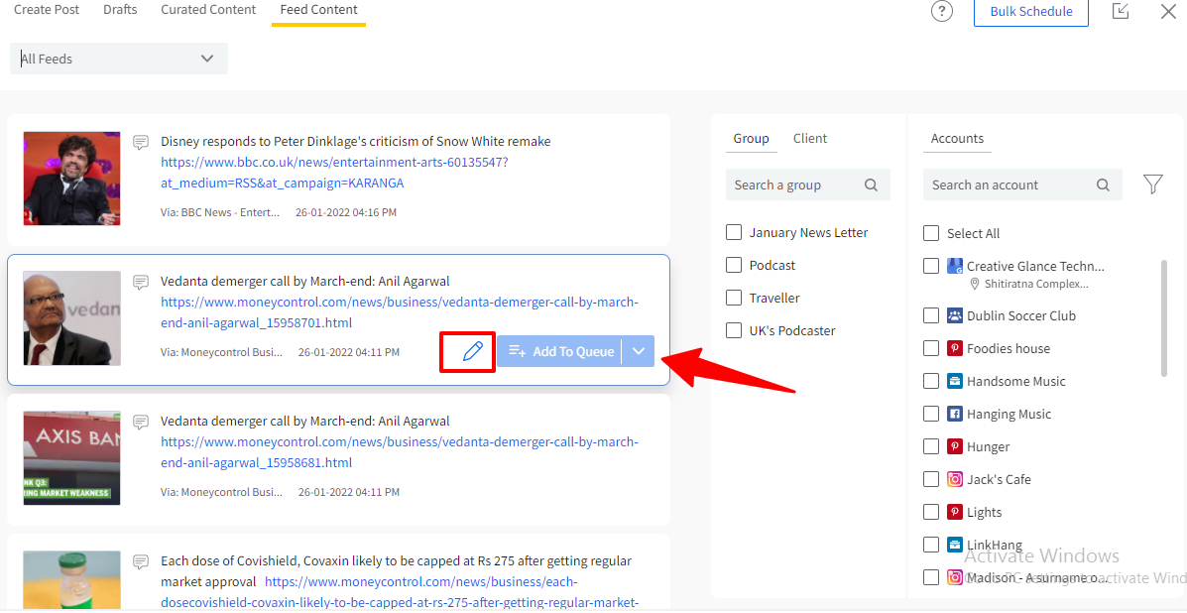Open the BBC news article link

coord(334,162)
